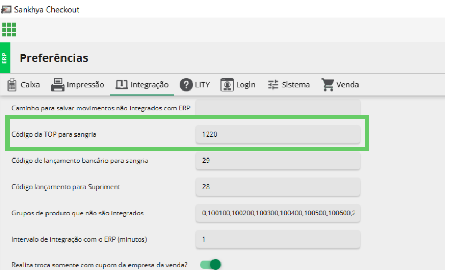The image size is (449, 270).
Task: Click label Código de lançamento bancário para sangria
Action: tap(80, 161)
